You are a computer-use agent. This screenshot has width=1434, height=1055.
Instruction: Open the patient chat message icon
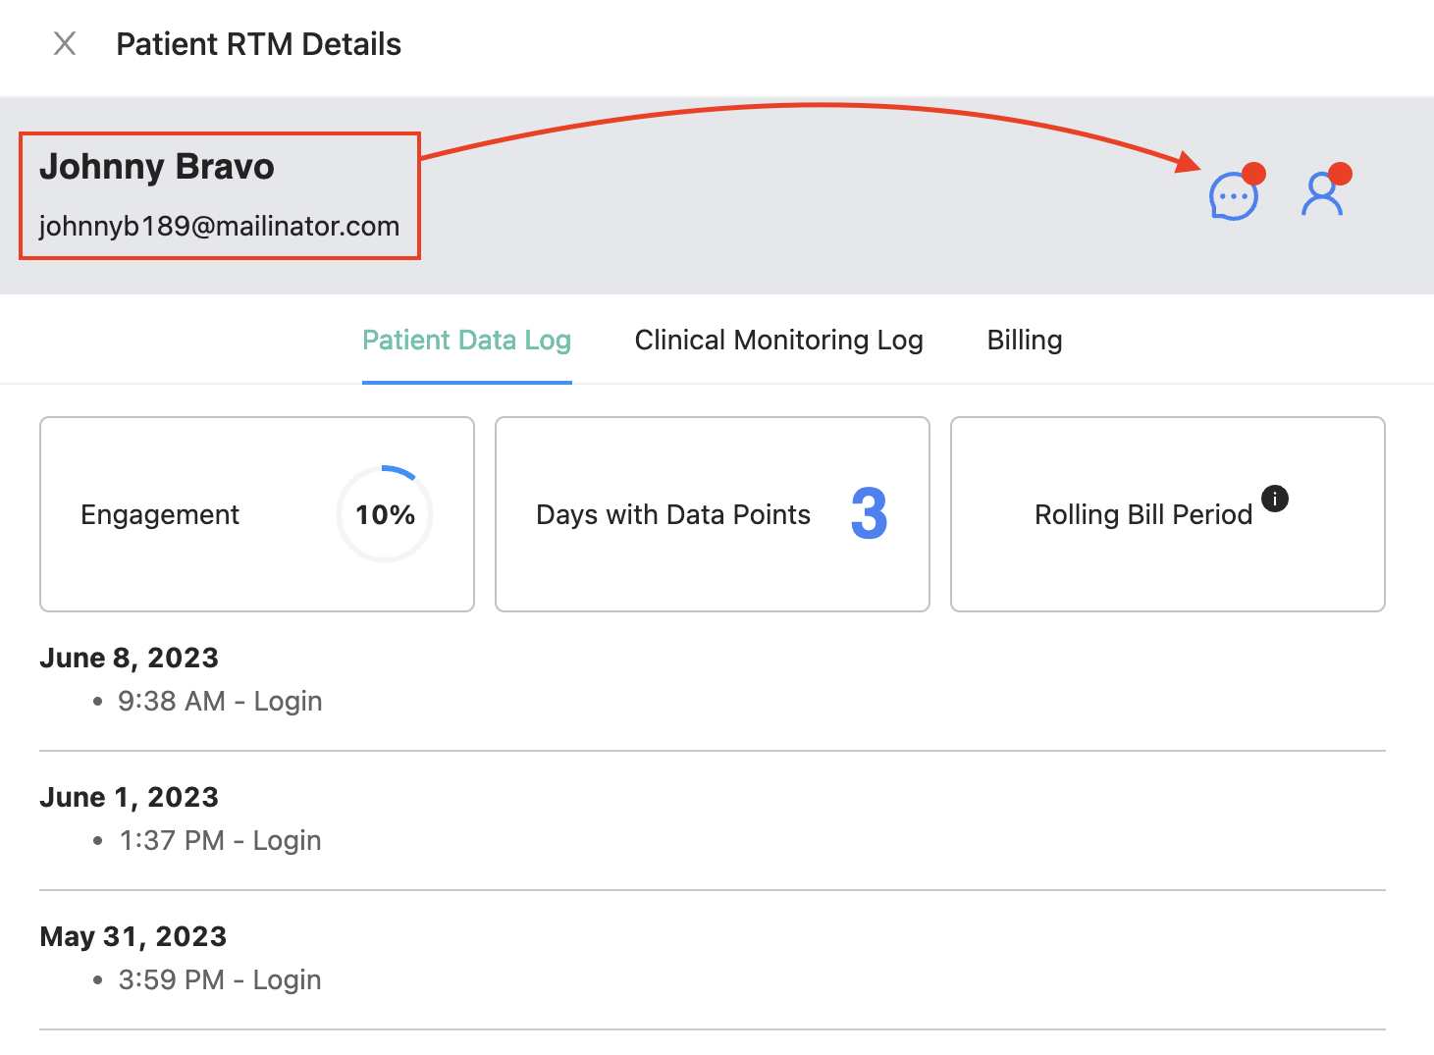pyautogui.click(x=1234, y=195)
